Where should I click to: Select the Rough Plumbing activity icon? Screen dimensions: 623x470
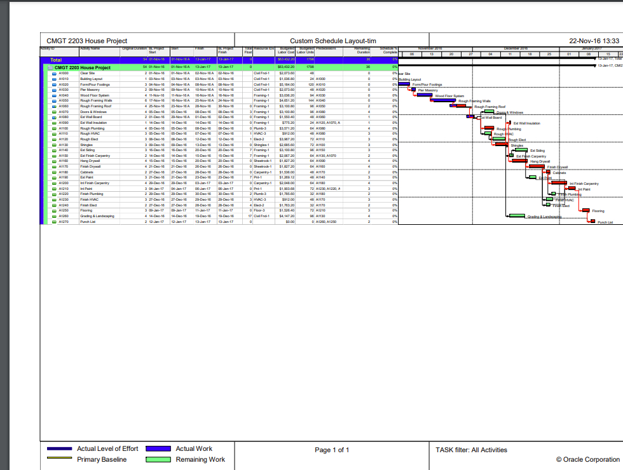click(x=55, y=128)
